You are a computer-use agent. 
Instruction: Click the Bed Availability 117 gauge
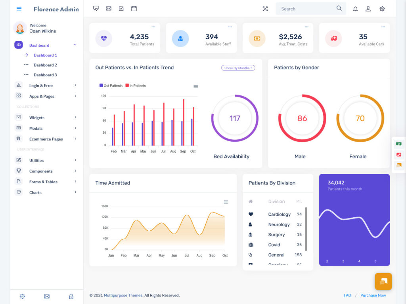coord(235,118)
